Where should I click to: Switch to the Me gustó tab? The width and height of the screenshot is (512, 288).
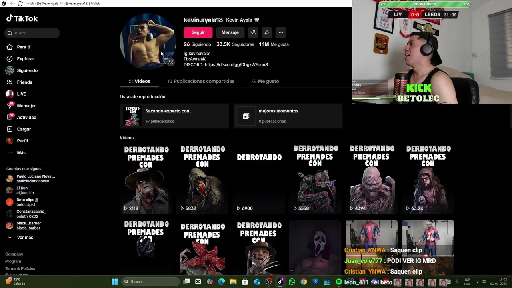click(x=265, y=81)
